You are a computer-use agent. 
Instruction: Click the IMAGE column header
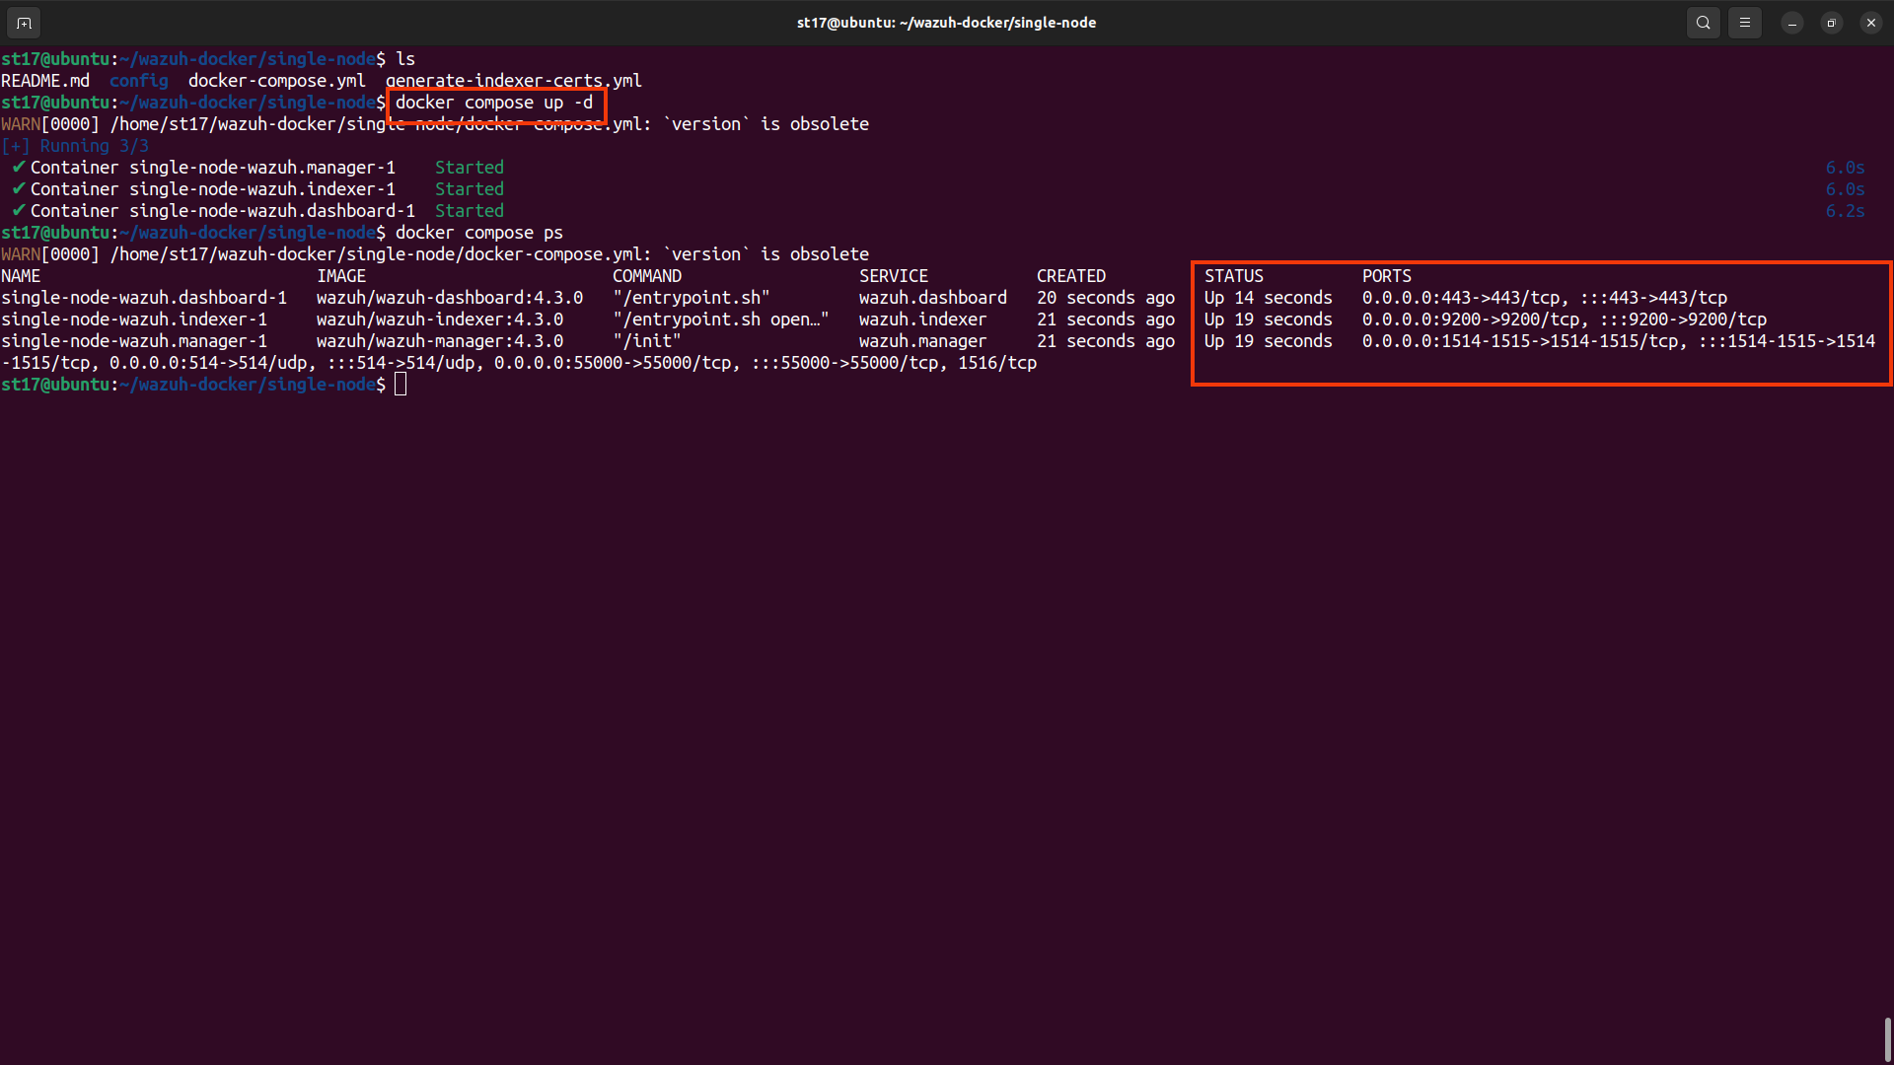(x=341, y=276)
